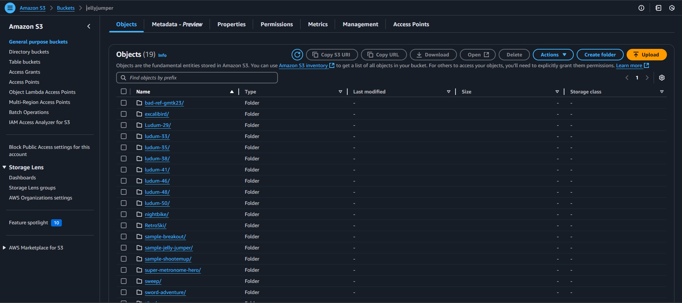682x303 pixels.
Task: Open Directory buckets in the sidebar
Action: [29, 52]
